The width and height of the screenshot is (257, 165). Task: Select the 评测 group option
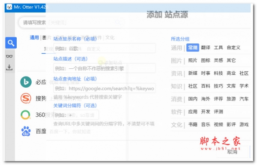(218, 112)
